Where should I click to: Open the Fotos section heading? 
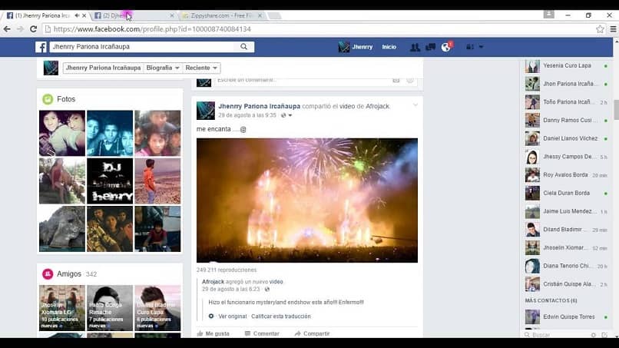[66, 99]
